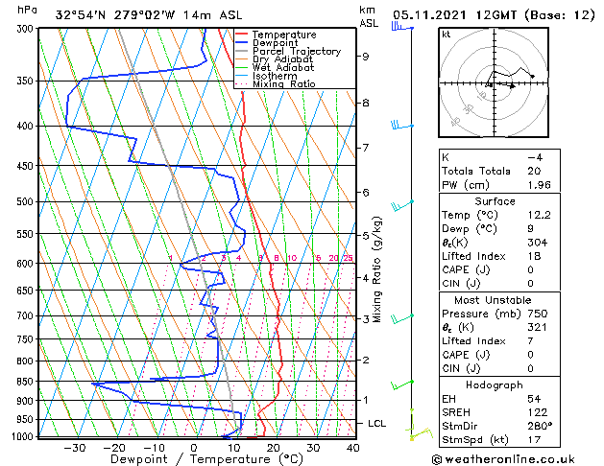
Task: Click the station coordinates title text
Action: coord(149,15)
